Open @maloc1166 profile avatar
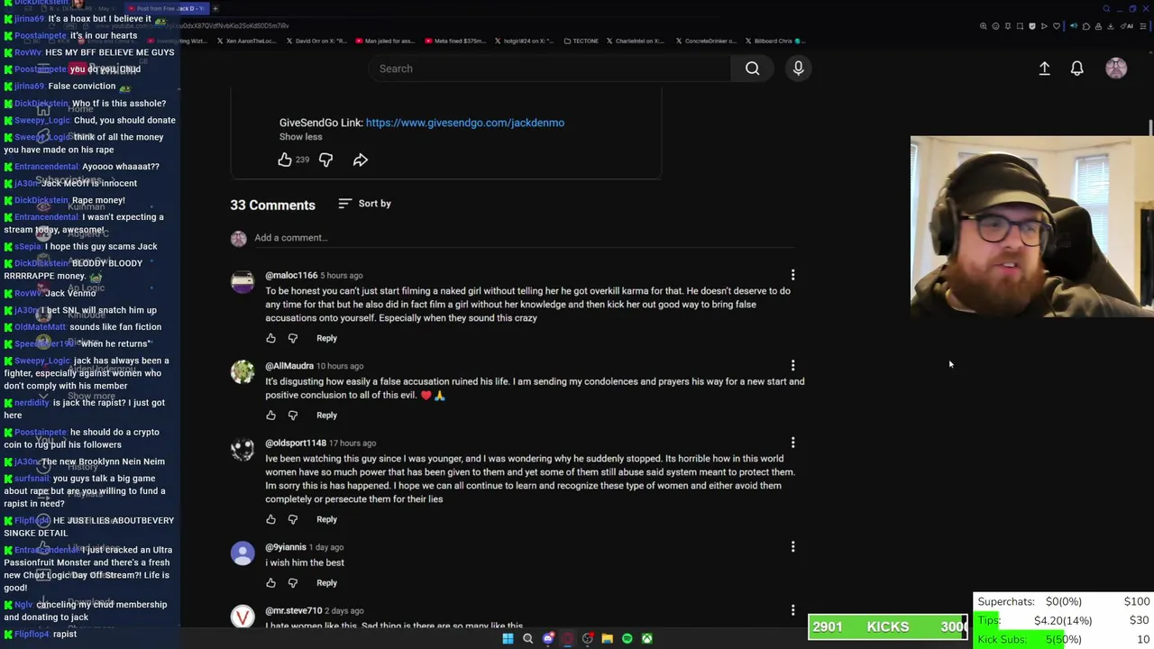The height and width of the screenshot is (649, 1154). (x=243, y=282)
